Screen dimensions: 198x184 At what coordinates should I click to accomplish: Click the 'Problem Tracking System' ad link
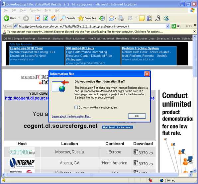[x=140, y=48]
